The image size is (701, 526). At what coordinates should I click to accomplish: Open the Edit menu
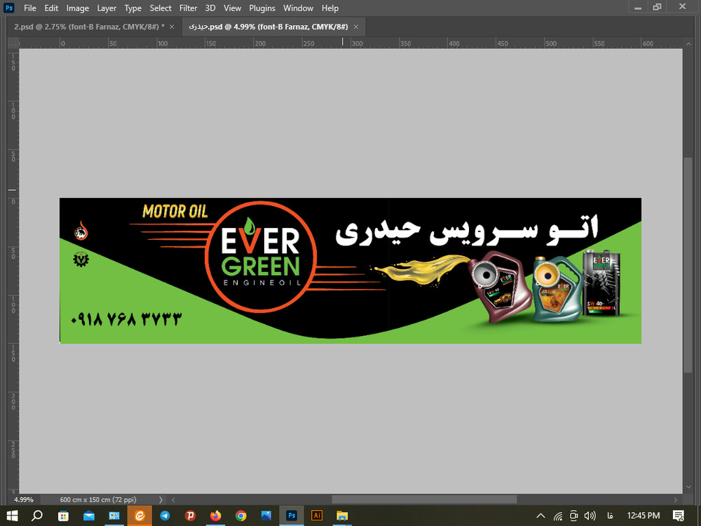click(x=51, y=8)
